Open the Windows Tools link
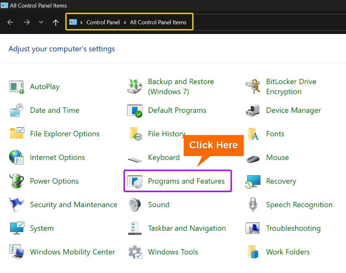This screenshot has height=273, width=346. point(173,252)
